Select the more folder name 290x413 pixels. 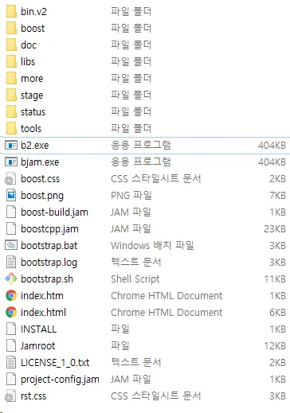pyautogui.click(x=32, y=79)
